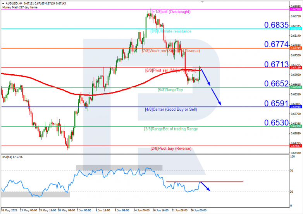This screenshot has width=303, height=214.
Task: Click the 16 Jun 16:00 time label
Action: click(161, 211)
